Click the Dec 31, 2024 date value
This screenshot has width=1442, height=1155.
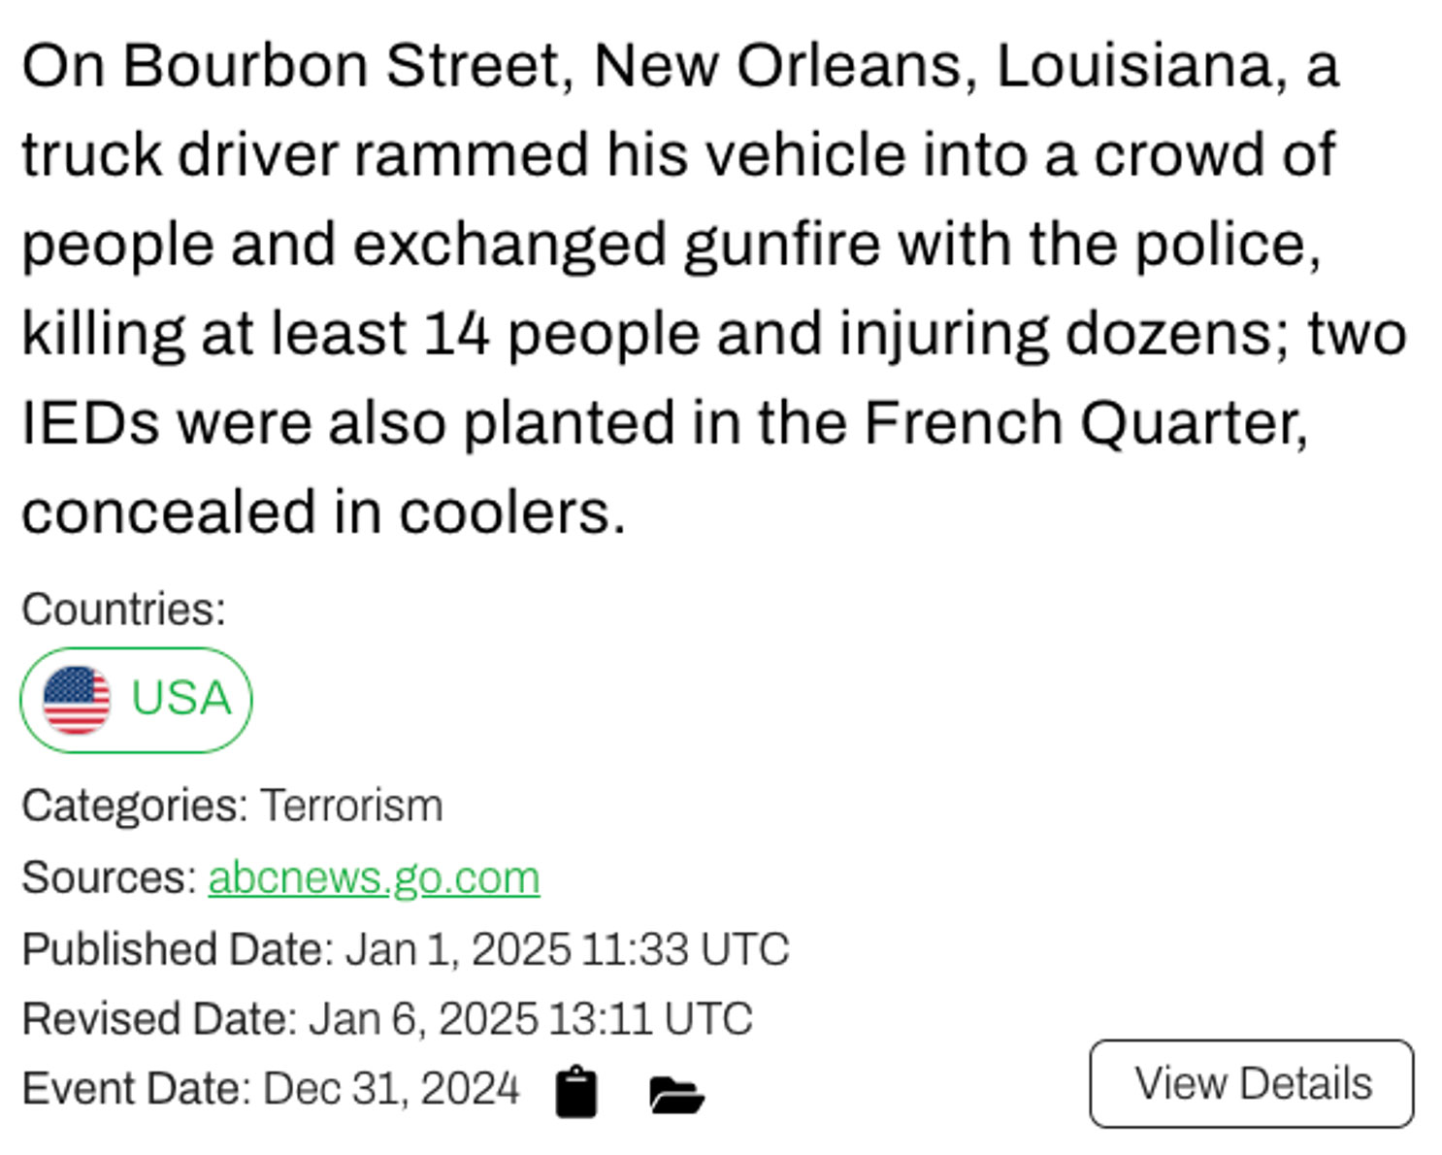coord(391,1089)
